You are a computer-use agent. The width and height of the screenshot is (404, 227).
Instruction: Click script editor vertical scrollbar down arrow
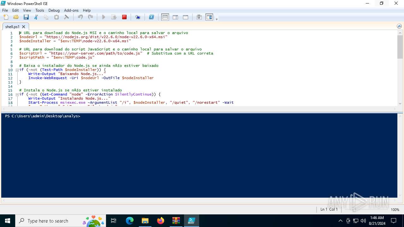pyautogui.click(x=400, y=103)
